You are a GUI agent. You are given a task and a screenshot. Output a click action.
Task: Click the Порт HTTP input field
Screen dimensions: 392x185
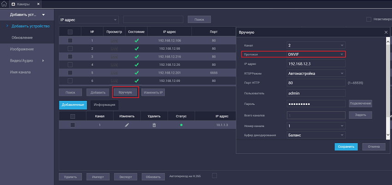[x=316, y=83]
